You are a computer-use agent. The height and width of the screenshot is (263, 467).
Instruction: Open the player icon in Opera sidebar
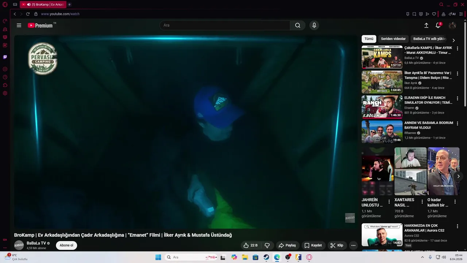point(5,69)
